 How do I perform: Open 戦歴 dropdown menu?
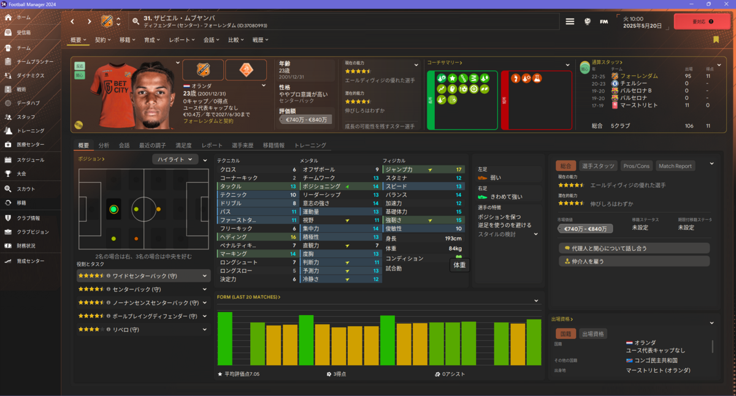coord(261,40)
